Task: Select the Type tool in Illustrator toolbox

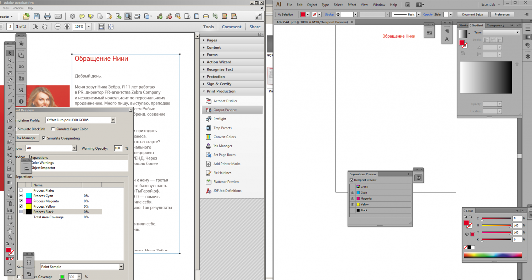Action: coord(10,87)
